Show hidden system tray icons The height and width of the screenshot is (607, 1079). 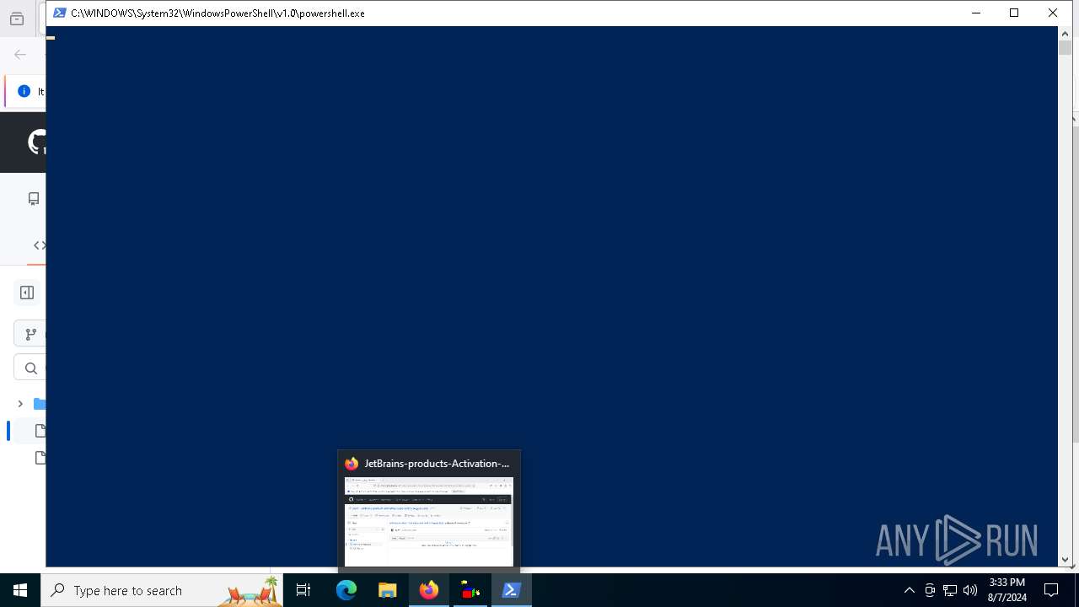909,590
